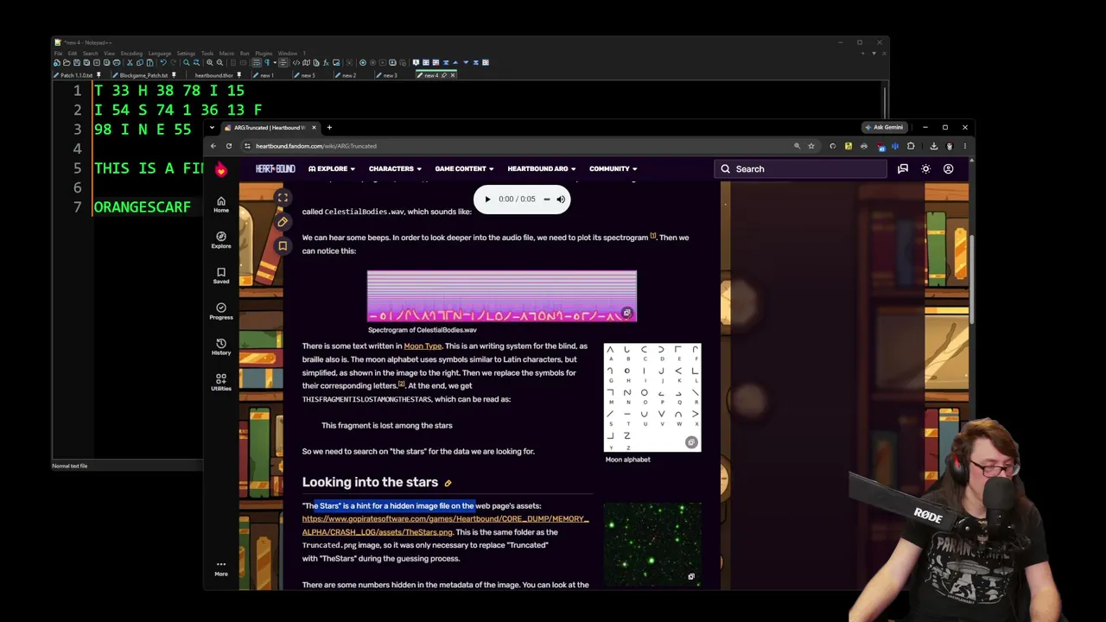Toggle word wrap in Notepad++ toolbar

click(x=257, y=62)
